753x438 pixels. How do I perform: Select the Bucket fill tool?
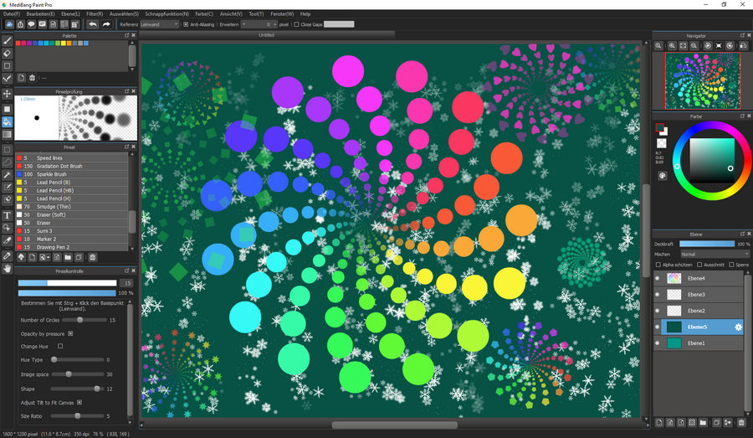tap(7, 122)
